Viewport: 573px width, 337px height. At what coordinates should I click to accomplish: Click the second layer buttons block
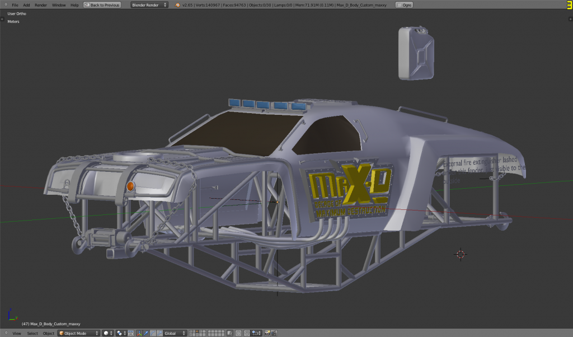coord(216,333)
